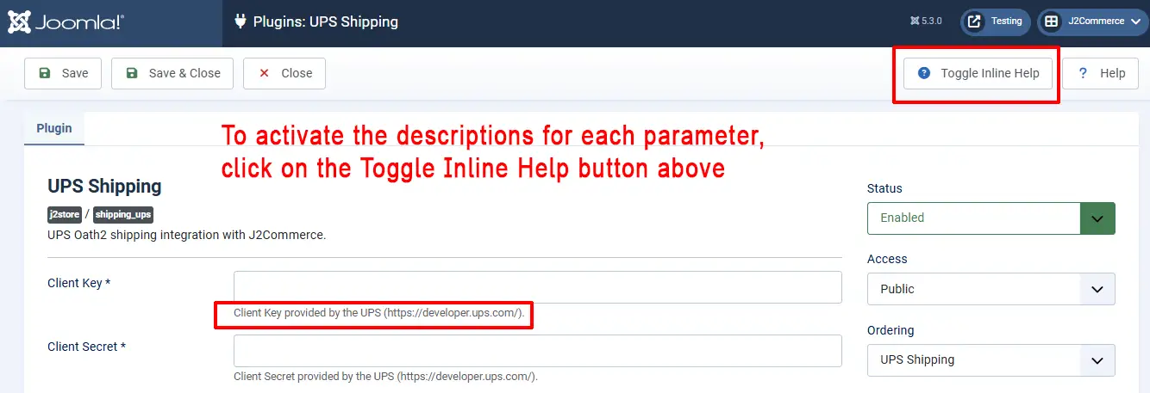
Task: Click the Save button
Action: 63,73
